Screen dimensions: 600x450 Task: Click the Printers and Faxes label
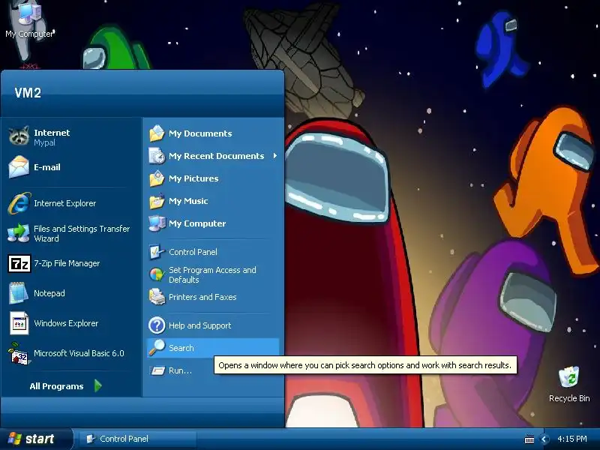point(202,297)
